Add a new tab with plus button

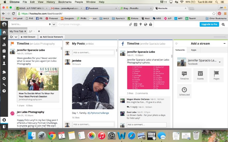(39, 31)
